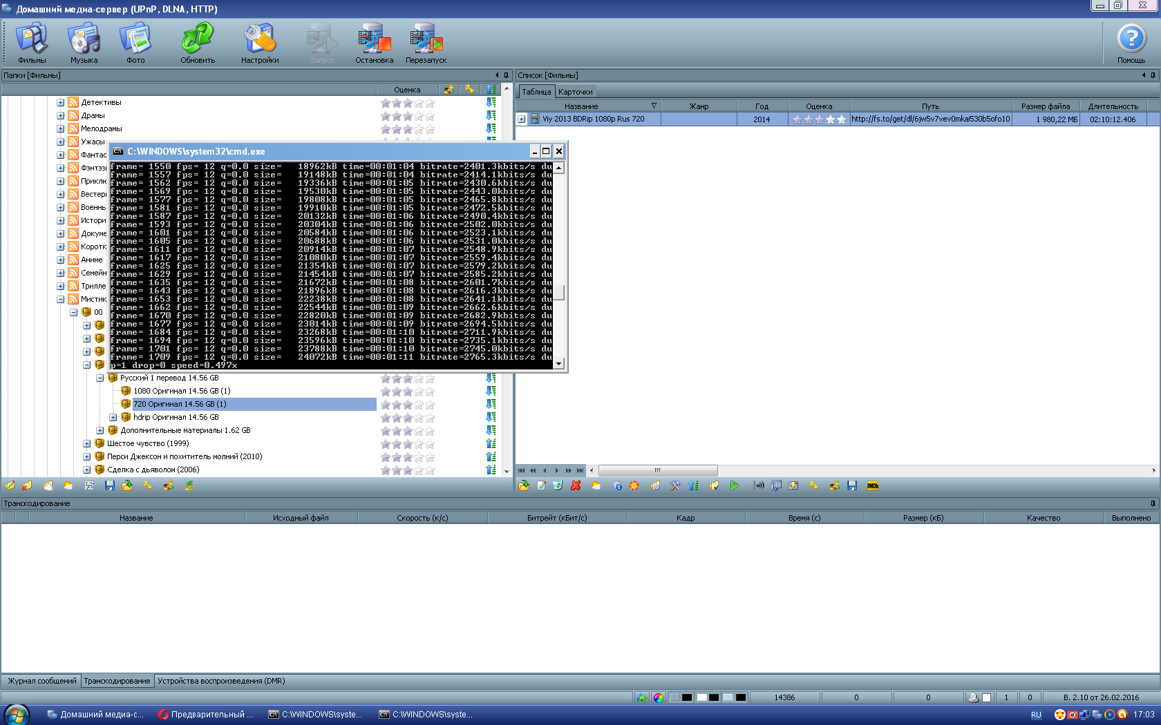Screen dimensions: 1161x725
Task: Toggle the white checkbox in the status bar
Action: pos(986,697)
